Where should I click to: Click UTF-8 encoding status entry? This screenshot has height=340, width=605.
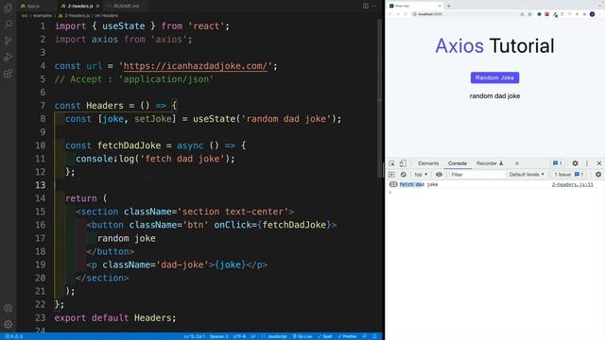(x=239, y=336)
